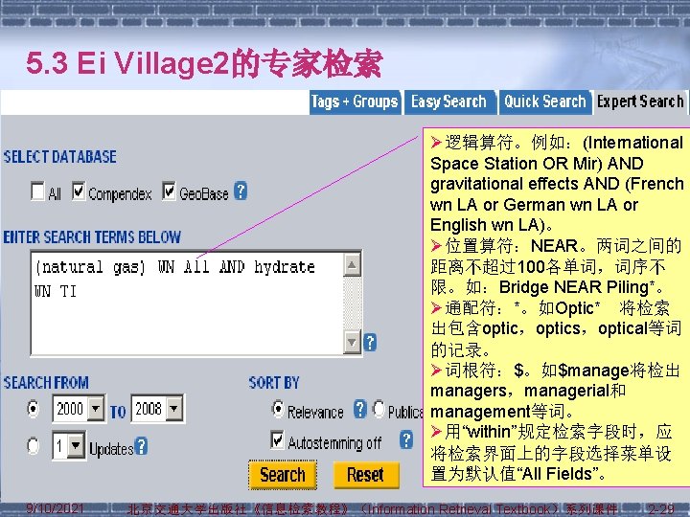This screenshot has height=517, width=690.
Task: Switch to Expert Search tab
Action: click(640, 102)
